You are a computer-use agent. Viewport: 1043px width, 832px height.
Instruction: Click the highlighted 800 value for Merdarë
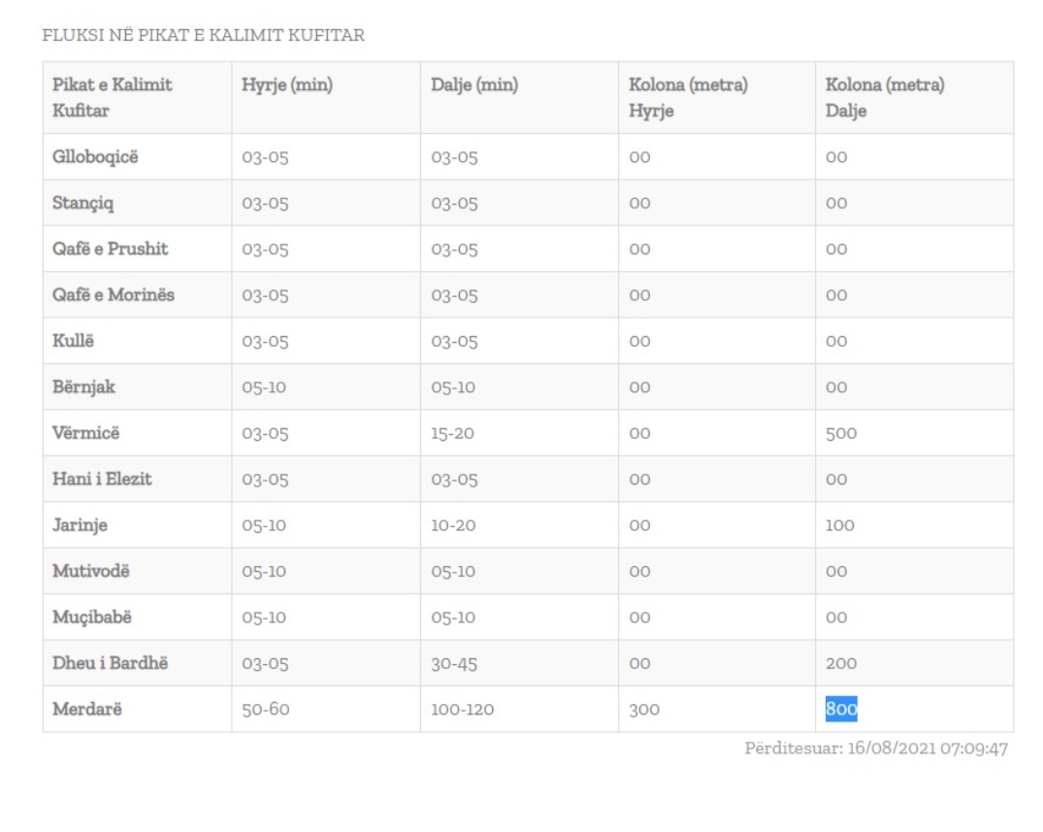[841, 710]
